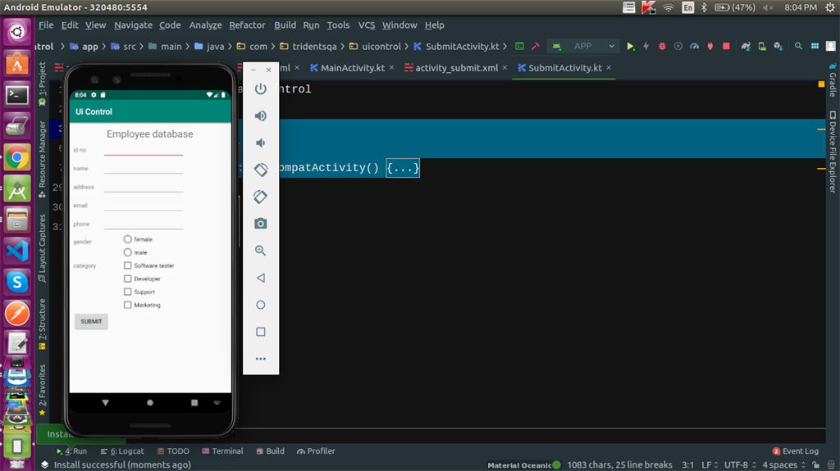Viewport: 840px width, 471px height.
Task: Open the Navigate menu
Action: [133, 25]
